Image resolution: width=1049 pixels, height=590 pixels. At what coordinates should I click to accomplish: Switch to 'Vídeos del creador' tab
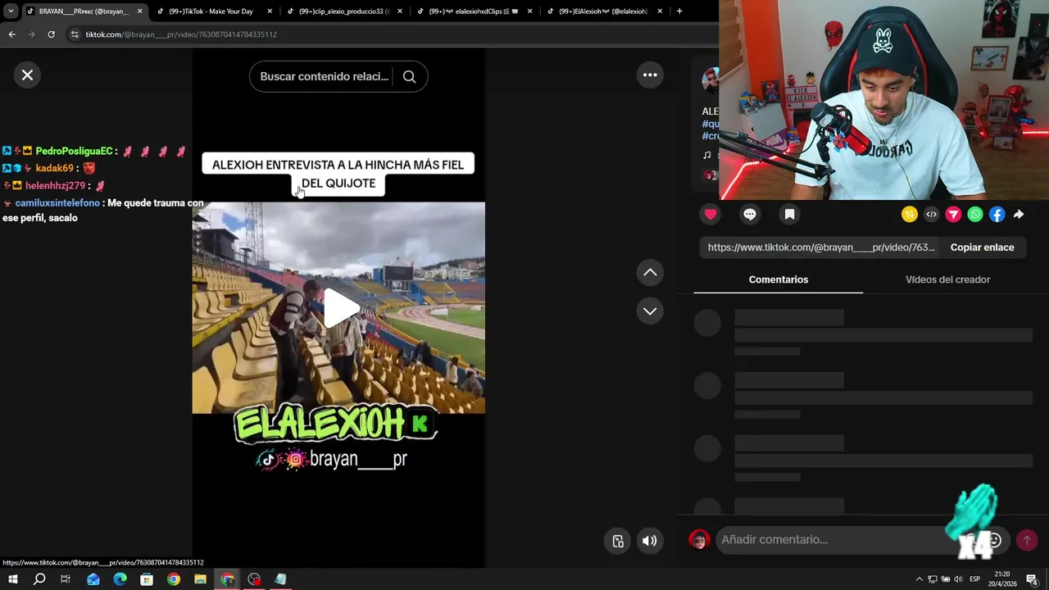pos(947,279)
